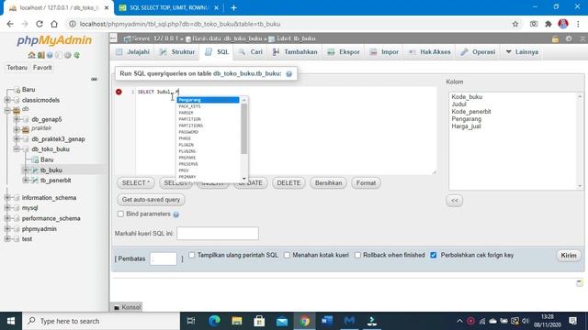Open File Explorer from the taskbar
The width and height of the screenshot is (588, 330).
tap(237, 321)
